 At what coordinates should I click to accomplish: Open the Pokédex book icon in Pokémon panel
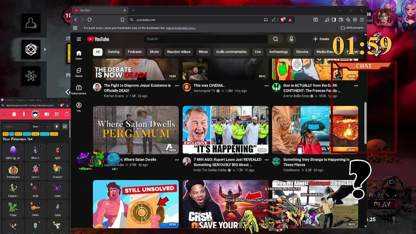pyautogui.click(x=47, y=114)
